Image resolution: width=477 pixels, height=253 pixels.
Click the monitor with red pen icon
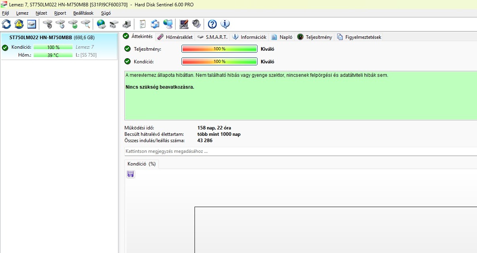184,24
